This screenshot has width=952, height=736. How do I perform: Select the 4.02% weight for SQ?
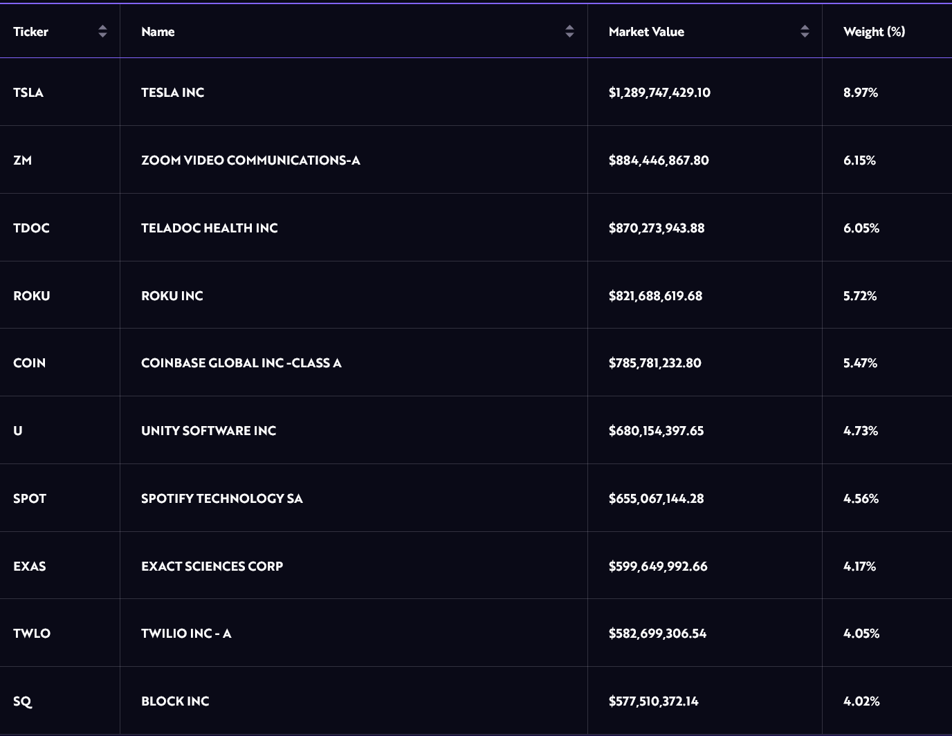coord(861,701)
